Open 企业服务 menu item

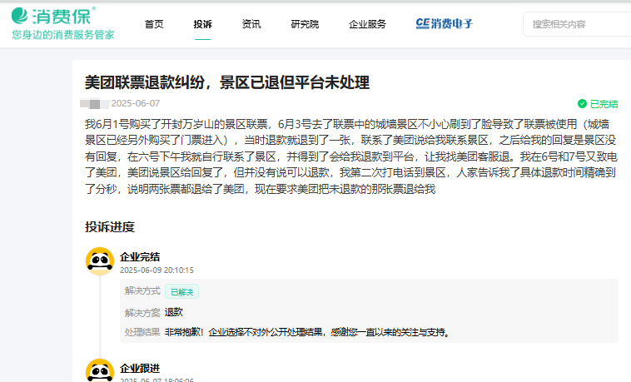coord(367,24)
